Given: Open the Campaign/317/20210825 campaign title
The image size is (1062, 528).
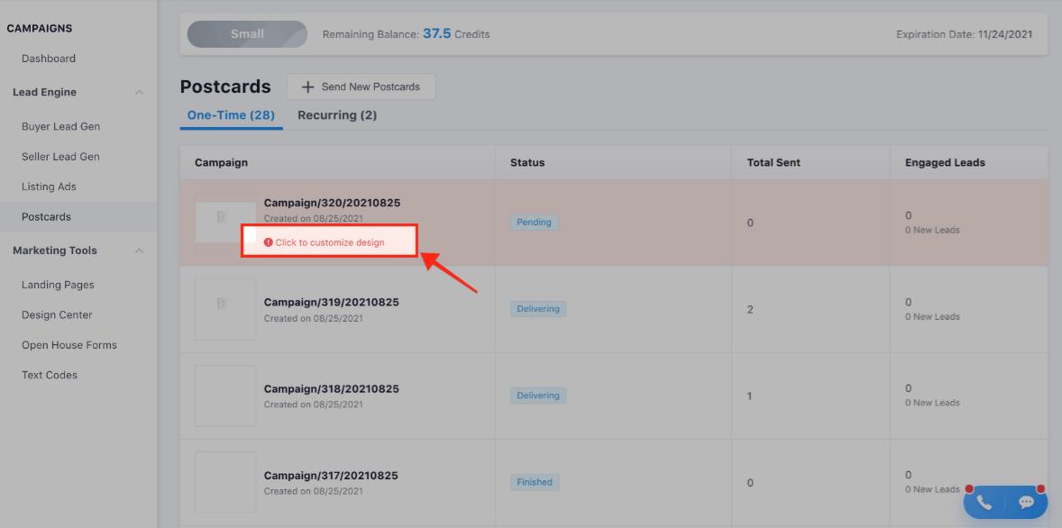Looking at the screenshot, I should pos(331,476).
